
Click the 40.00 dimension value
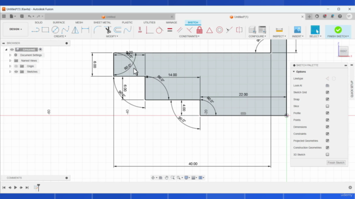tap(193, 164)
